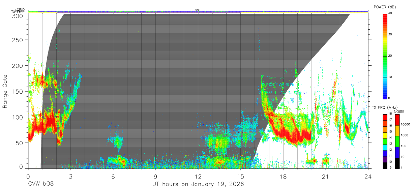Click the '15' tick on UT hours axis
Viewport: 414px width, 191px height.
(x=240, y=176)
